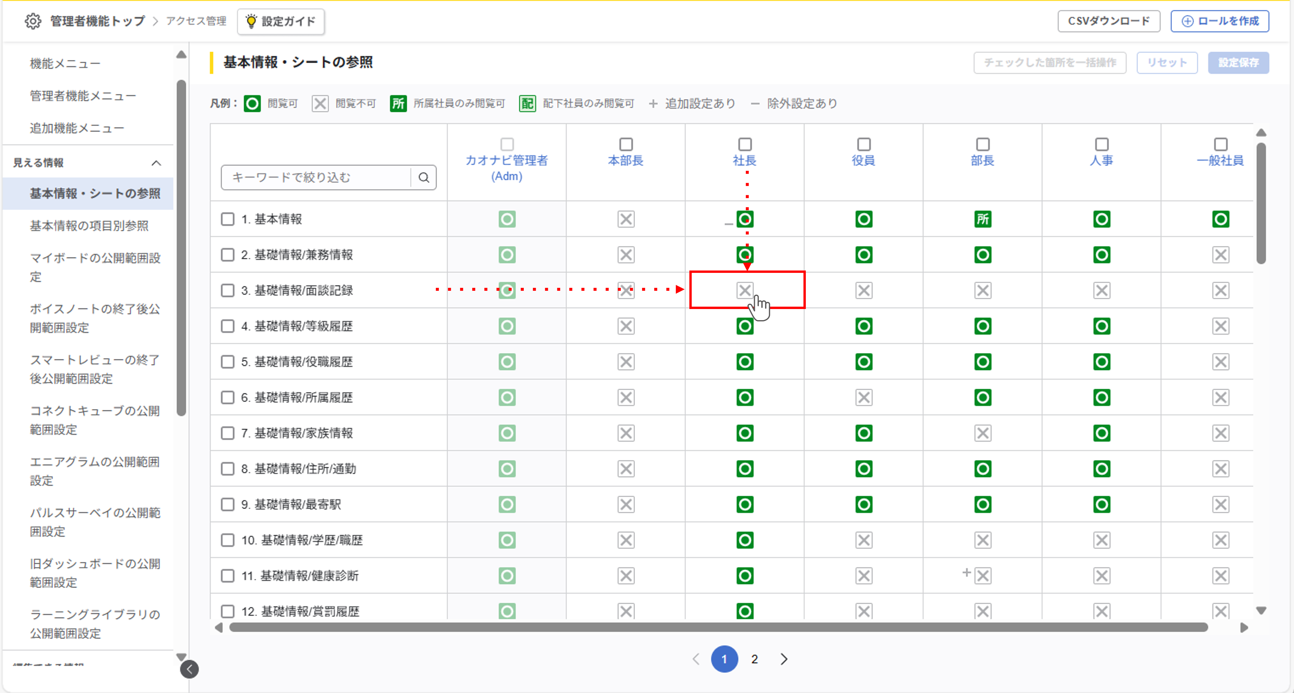Collapse sidebar with round arrow button
The width and height of the screenshot is (1294, 693).
coord(189,669)
